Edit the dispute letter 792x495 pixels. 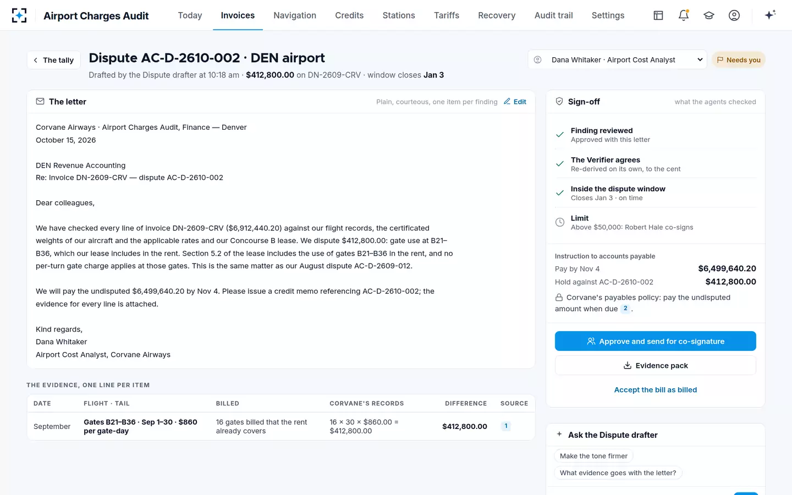point(515,102)
